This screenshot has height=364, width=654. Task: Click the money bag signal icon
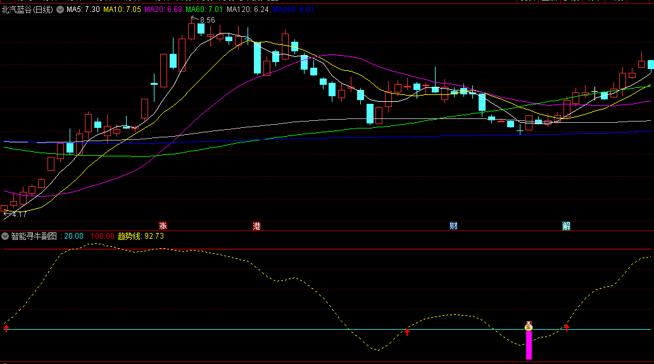pyautogui.click(x=529, y=326)
